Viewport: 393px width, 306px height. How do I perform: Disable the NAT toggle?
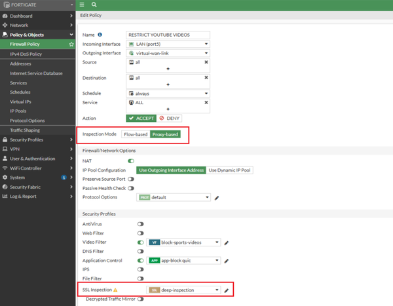point(131,161)
